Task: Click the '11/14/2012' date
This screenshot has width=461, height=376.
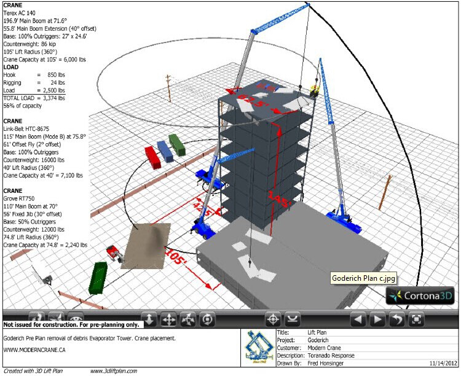Action: (x=443, y=363)
